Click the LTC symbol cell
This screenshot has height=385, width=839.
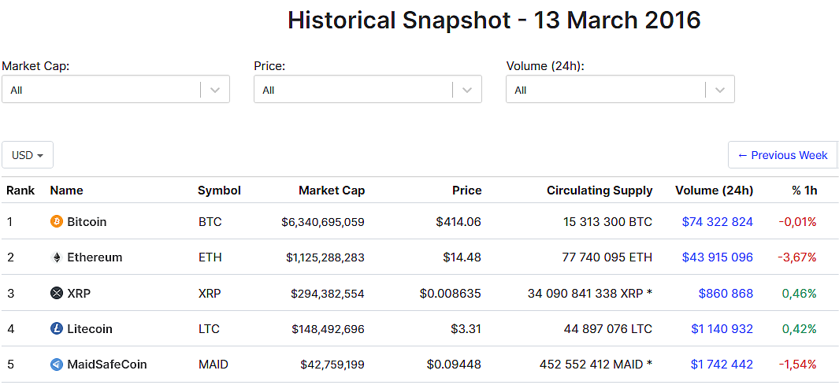209,329
